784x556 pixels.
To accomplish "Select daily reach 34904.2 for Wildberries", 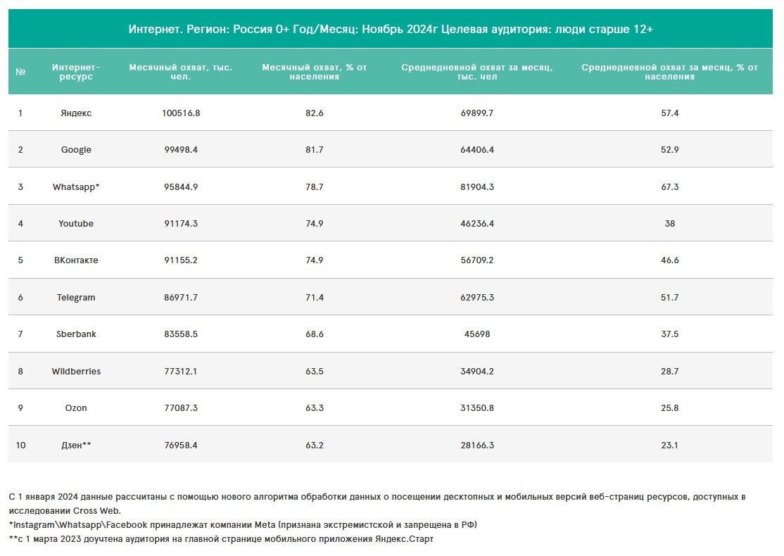I will [x=477, y=372].
